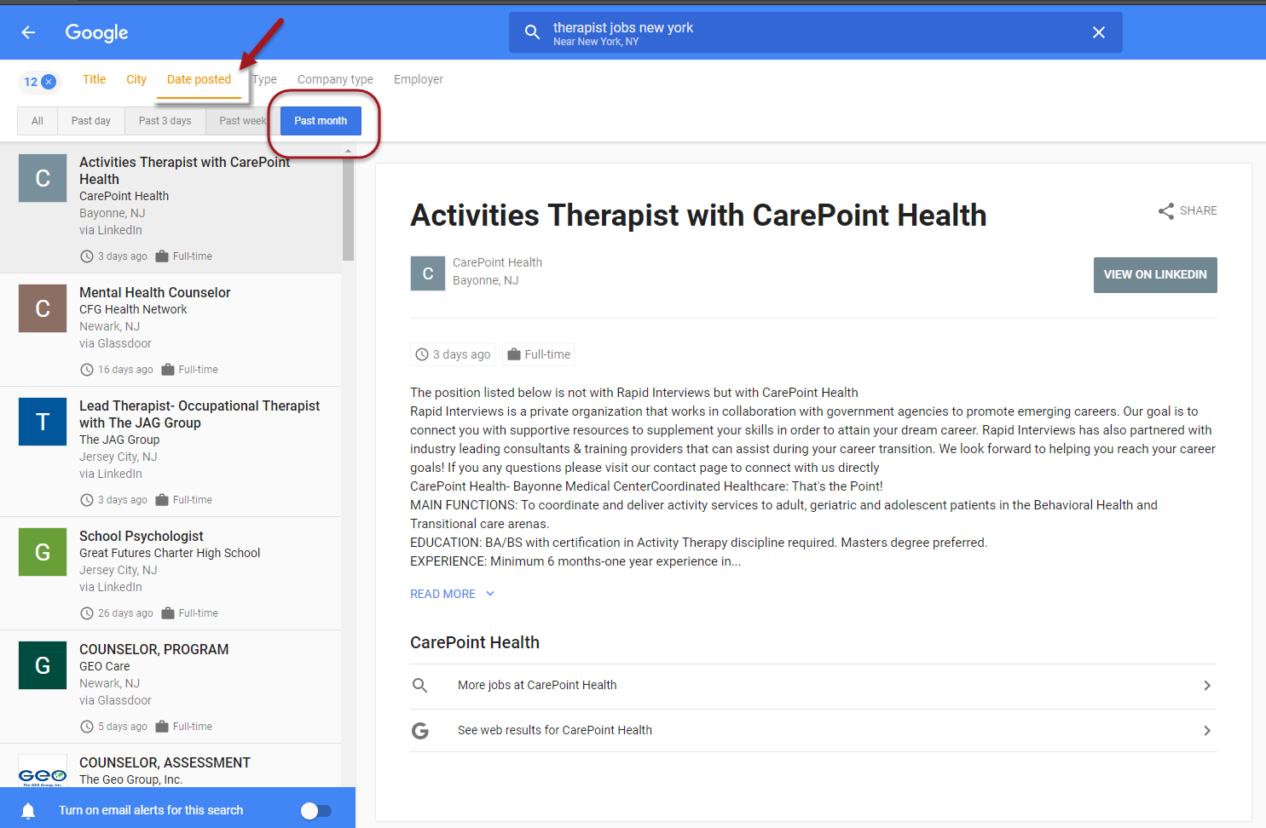Click the clock icon next to 16 days ago
1266x828 pixels.
[x=86, y=370]
